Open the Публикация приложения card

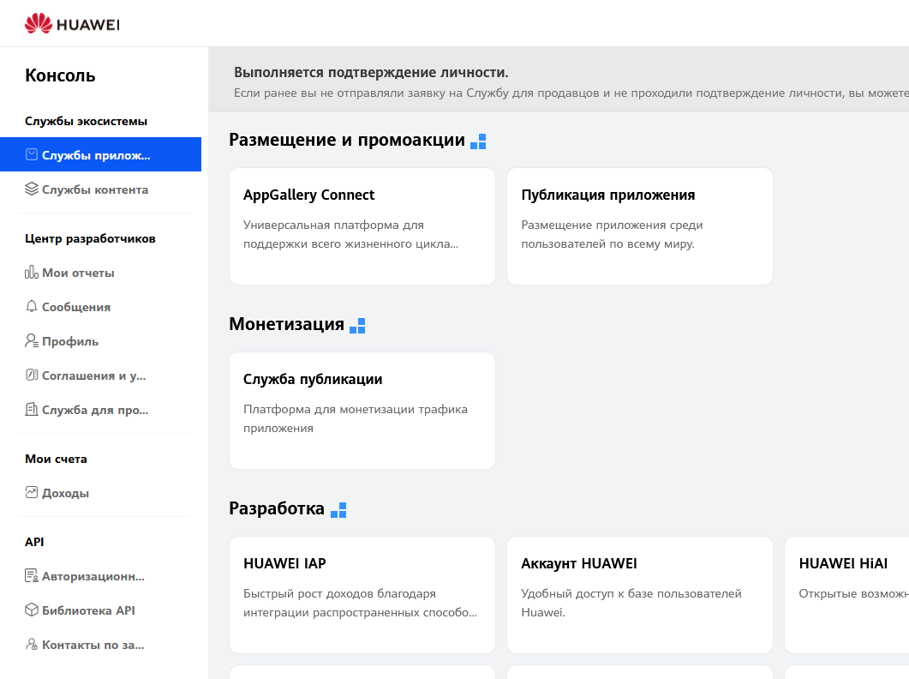click(639, 226)
